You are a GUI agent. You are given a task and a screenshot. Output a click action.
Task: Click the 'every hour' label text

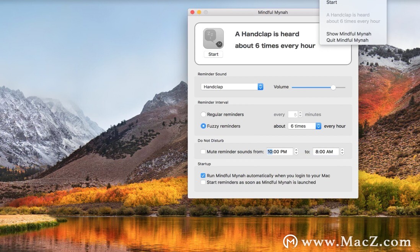click(x=335, y=126)
